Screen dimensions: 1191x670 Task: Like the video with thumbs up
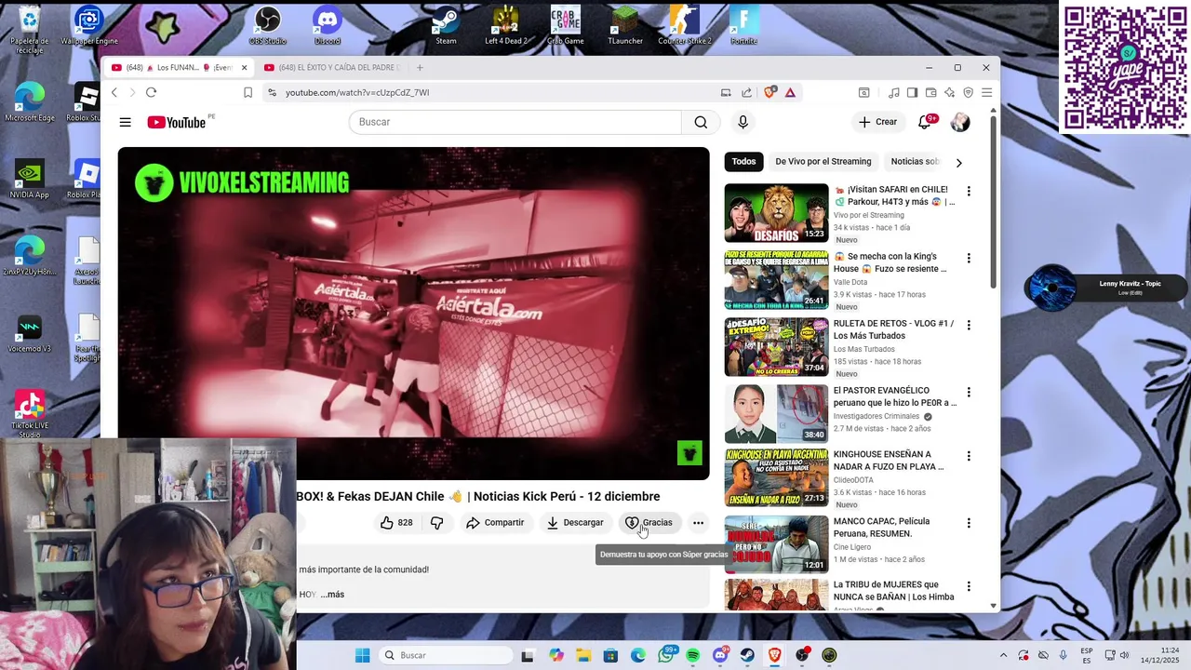395,523
